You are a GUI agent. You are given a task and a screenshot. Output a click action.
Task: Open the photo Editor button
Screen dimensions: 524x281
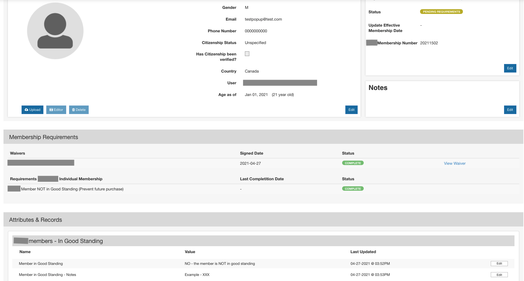[56, 110]
